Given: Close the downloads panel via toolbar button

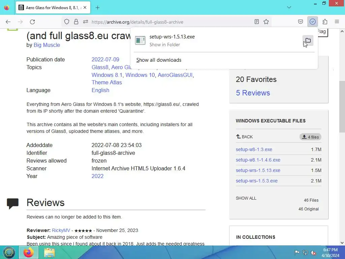Looking at the screenshot, I should coord(312,22).
